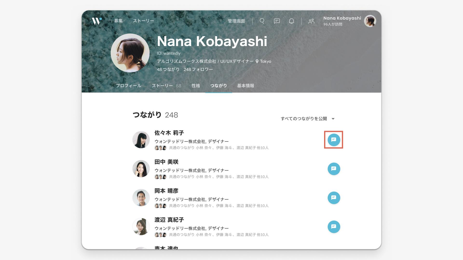Click 共通のつながり text under 岡本 晴彦
Screen dimensions: 463x260
pyautogui.click(x=219, y=206)
